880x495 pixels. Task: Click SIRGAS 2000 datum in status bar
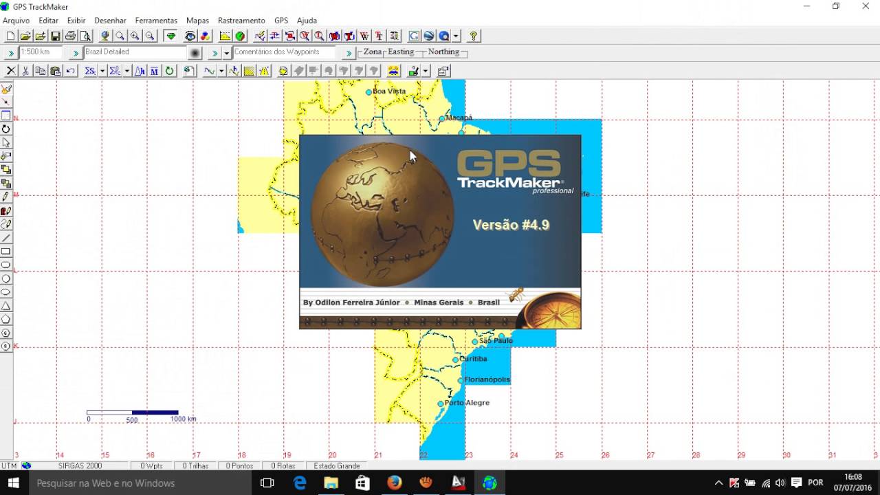coord(80,465)
